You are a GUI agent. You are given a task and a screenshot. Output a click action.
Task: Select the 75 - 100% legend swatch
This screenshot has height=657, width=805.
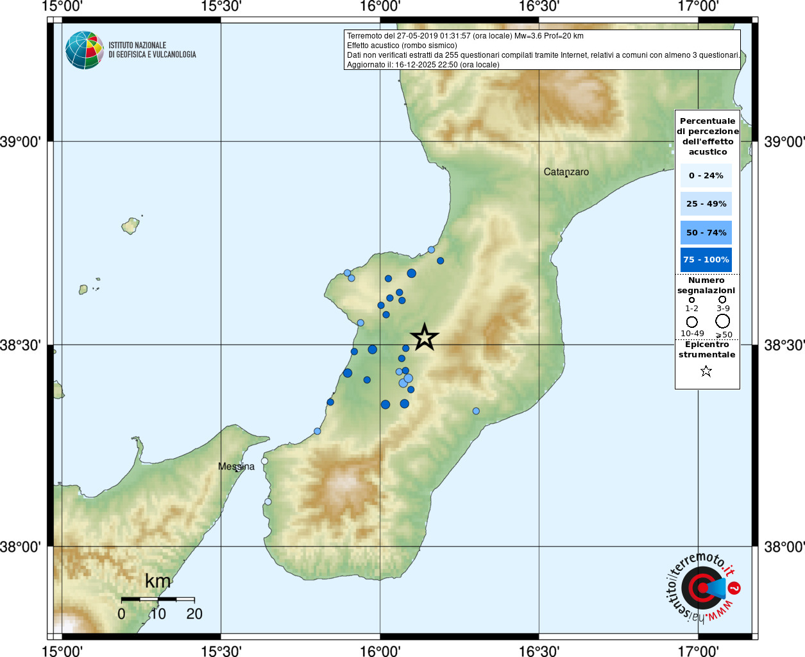click(x=706, y=260)
